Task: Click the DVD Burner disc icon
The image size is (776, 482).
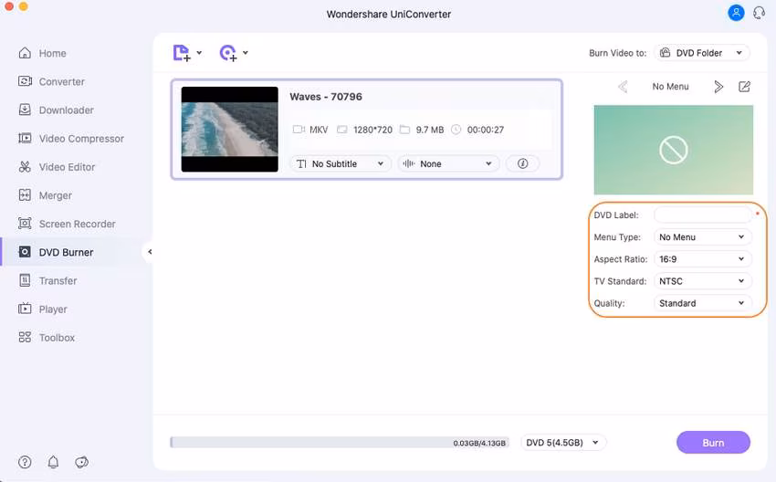Action: coord(25,252)
